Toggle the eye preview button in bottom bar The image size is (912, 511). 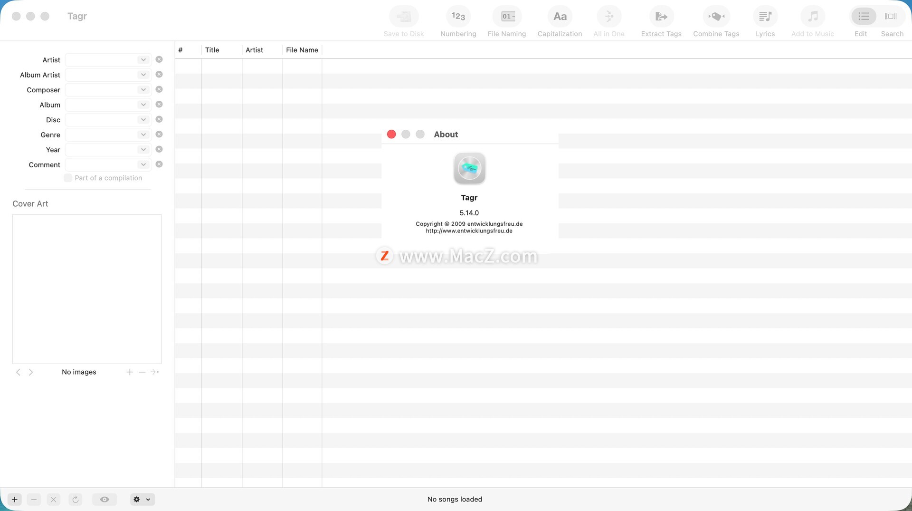point(104,499)
